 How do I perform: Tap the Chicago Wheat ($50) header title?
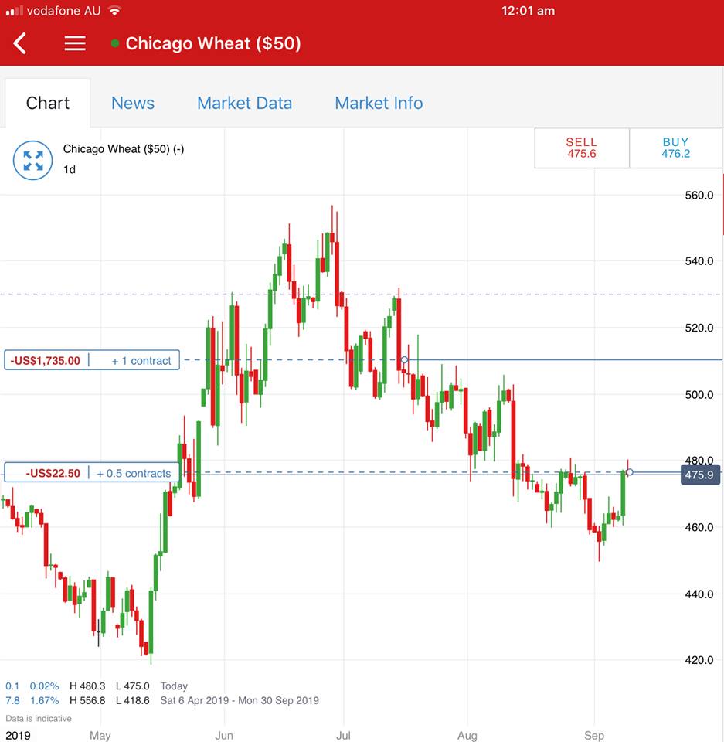point(213,43)
